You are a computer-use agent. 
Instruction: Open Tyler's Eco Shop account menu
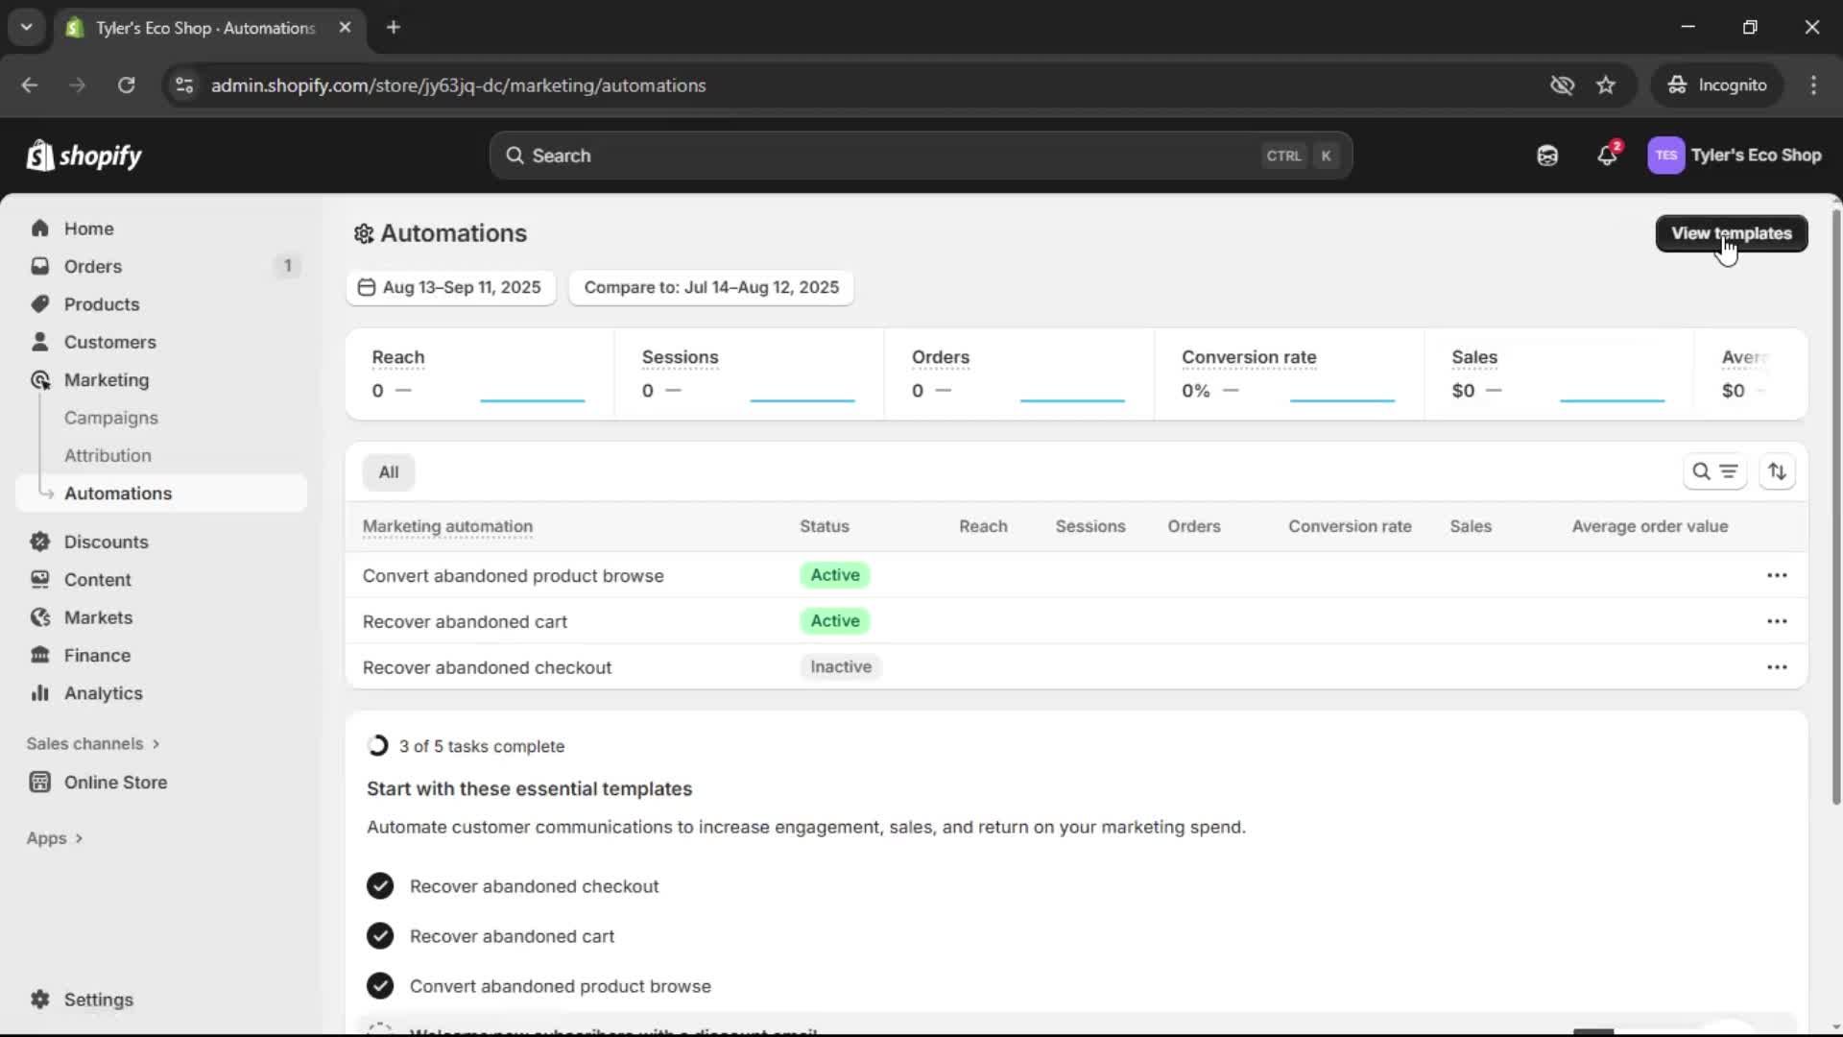coord(1735,156)
